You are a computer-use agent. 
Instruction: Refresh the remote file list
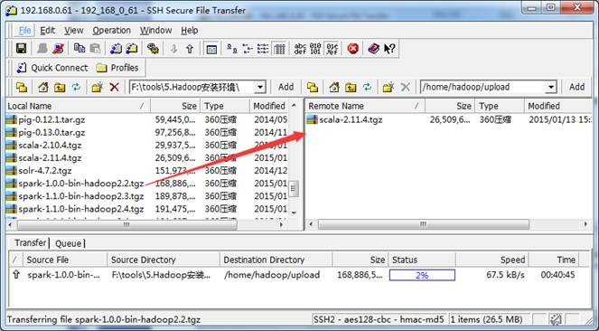pos(367,87)
